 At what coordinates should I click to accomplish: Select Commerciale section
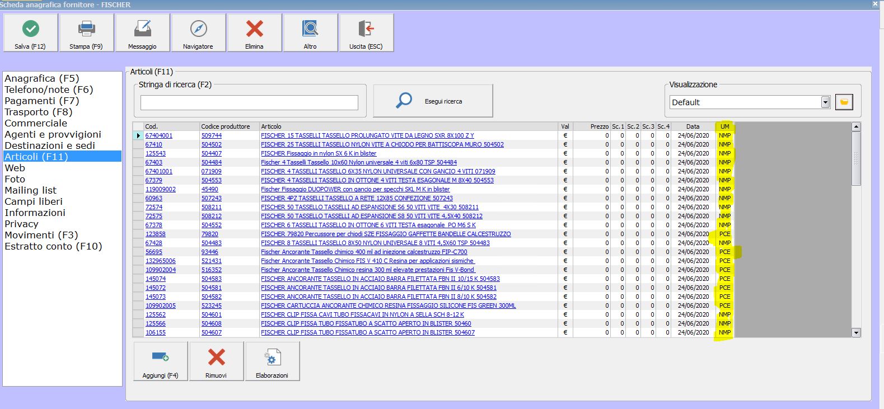click(x=36, y=123)
